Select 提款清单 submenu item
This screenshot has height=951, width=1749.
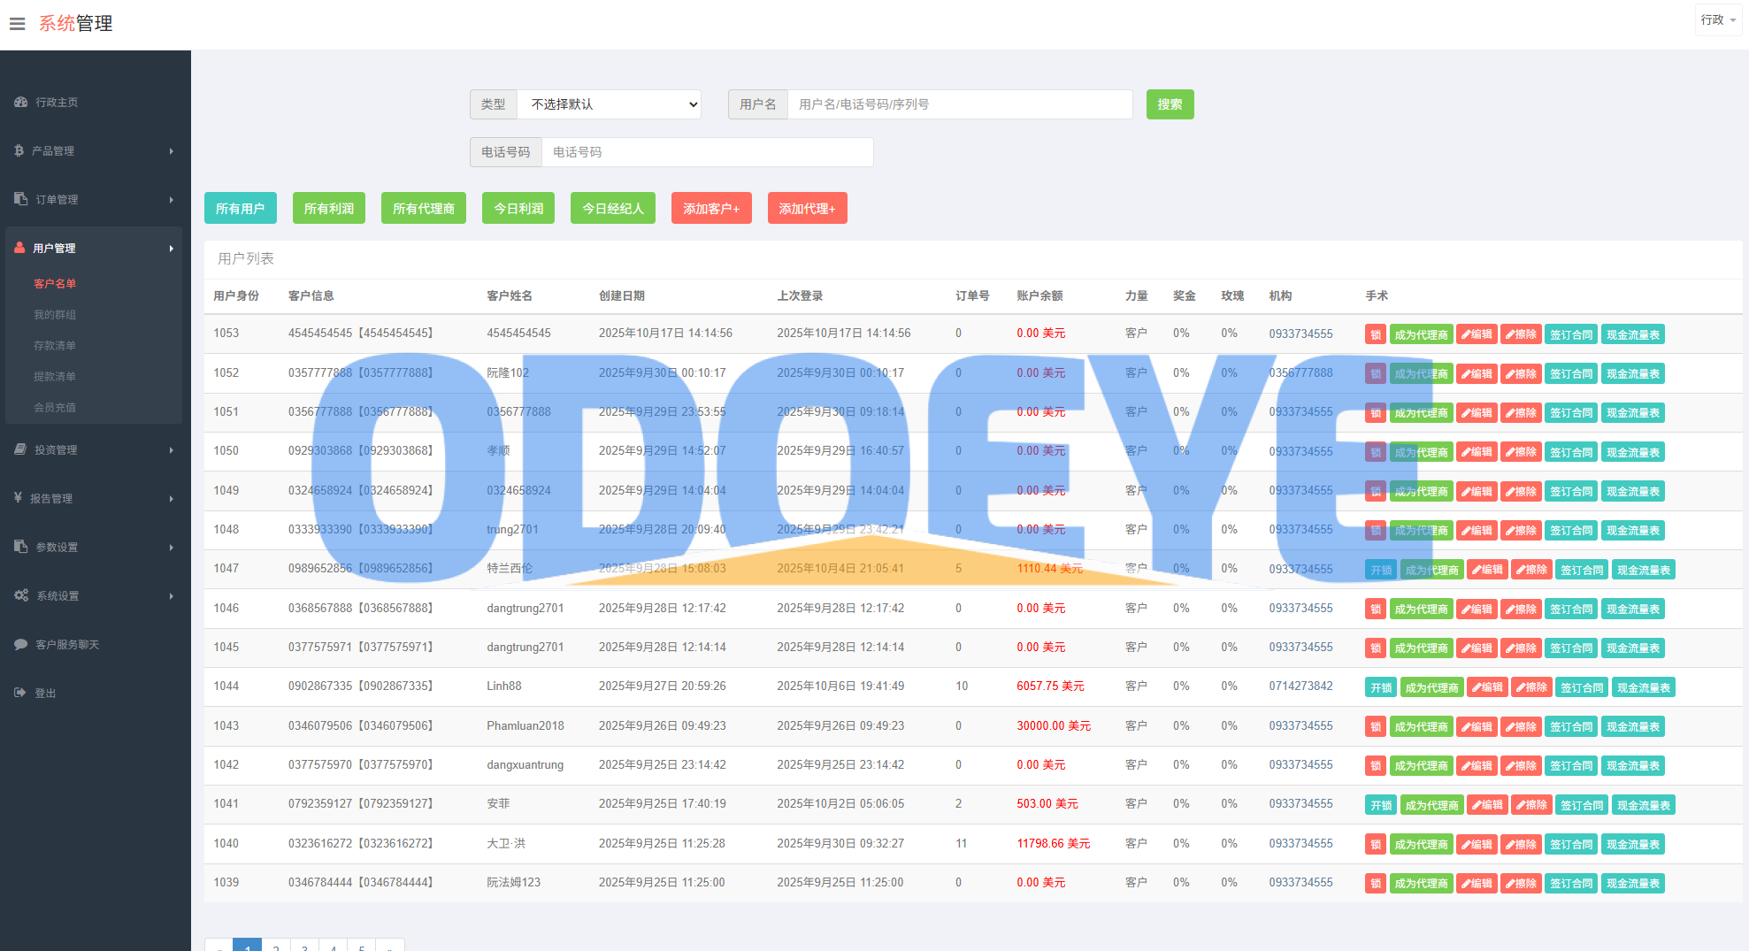(x=55, y=377)
